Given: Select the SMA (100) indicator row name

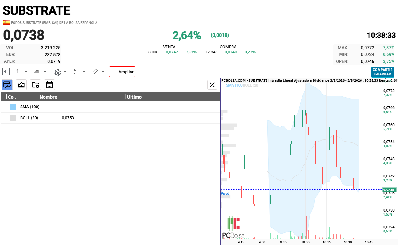Looking at the screenshot, I should point(30,107).
